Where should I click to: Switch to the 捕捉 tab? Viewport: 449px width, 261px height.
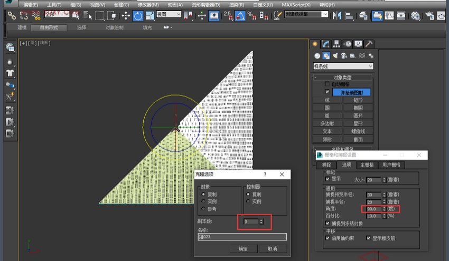click(x=326, y=165)
